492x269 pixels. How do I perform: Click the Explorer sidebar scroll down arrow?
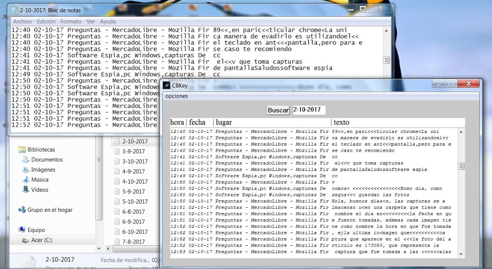point(98,248)
